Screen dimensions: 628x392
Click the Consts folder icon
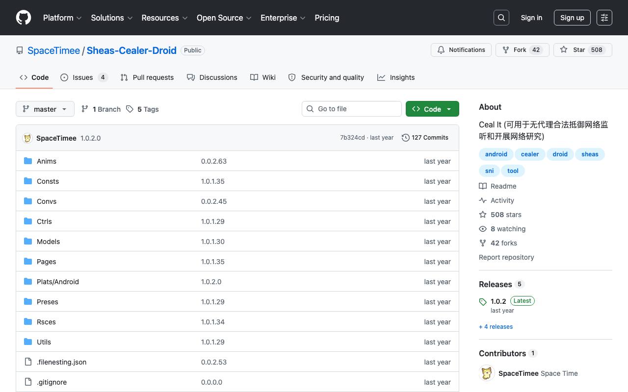(28, 181)
